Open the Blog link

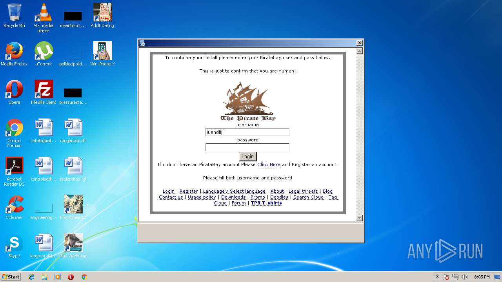[327, 191]
